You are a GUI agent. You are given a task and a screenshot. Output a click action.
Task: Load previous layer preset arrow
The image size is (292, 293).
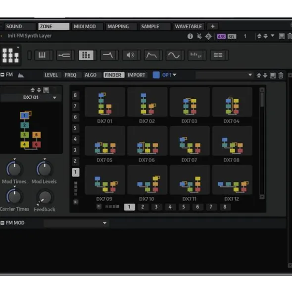pos(259,36)
